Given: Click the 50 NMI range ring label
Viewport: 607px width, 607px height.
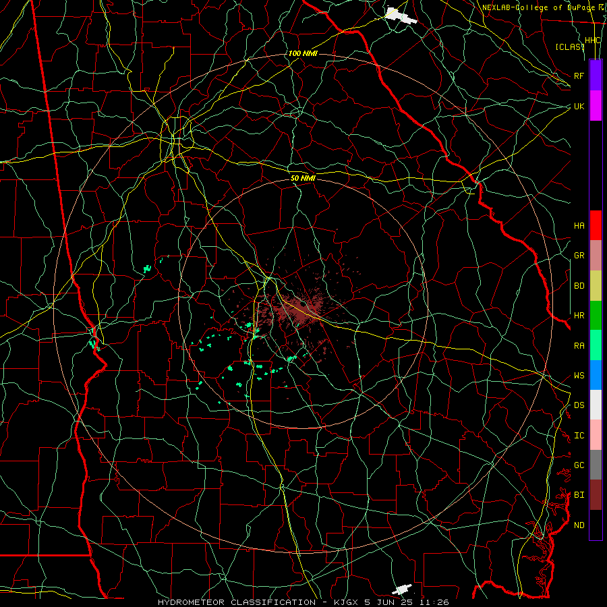Looking at the screenshot, I should (x=303, y=178).
